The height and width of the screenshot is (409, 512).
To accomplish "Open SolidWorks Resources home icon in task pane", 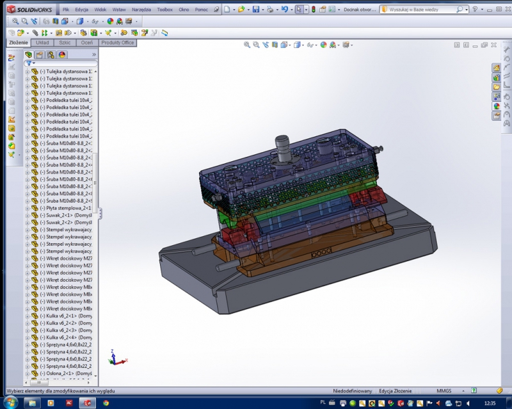I will pyautogui.click(x=496, y=68).
